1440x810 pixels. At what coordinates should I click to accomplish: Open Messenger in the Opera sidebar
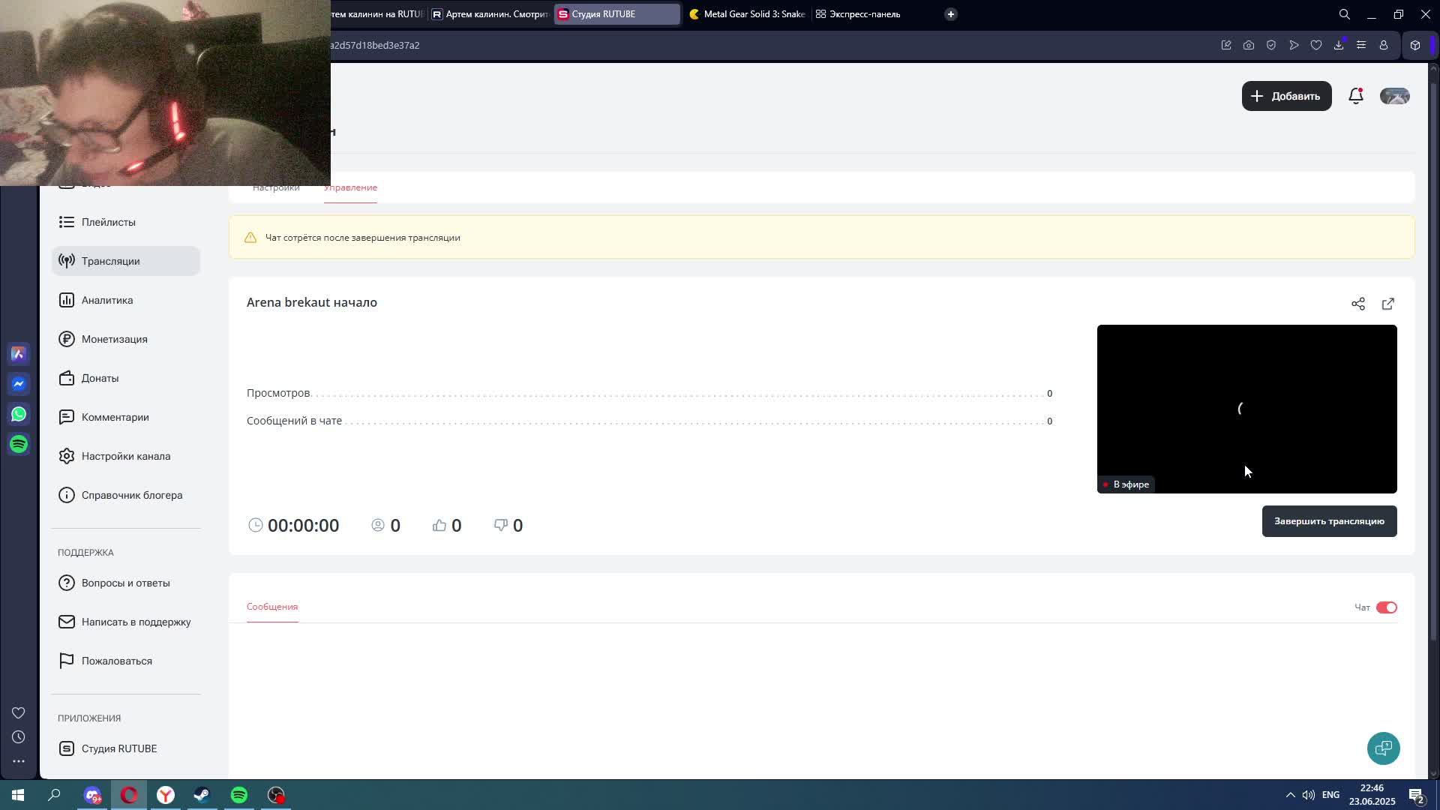coord(19,384)
